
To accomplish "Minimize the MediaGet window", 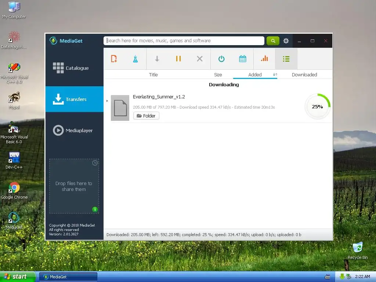I will (x=299, y=41).
